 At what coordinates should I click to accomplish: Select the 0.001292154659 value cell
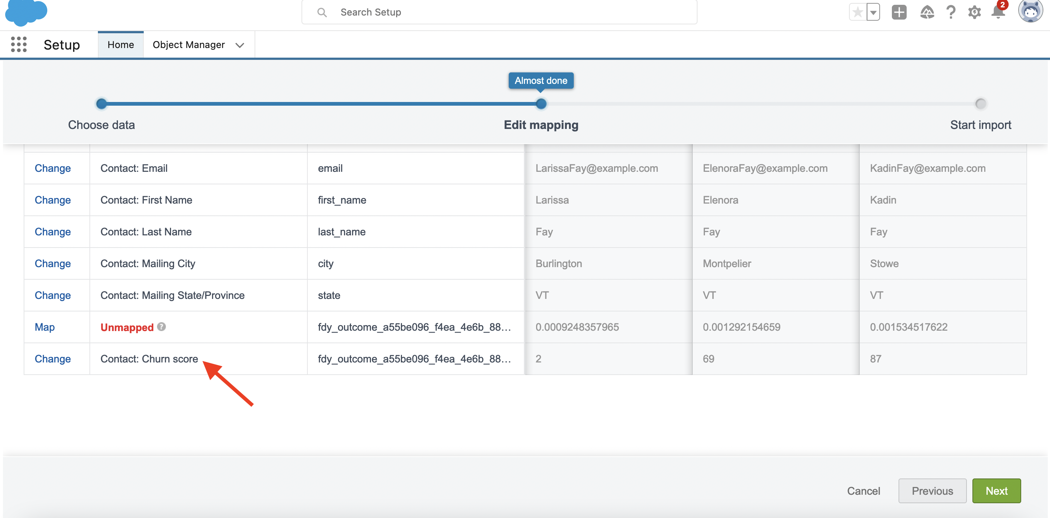point(776,327)
